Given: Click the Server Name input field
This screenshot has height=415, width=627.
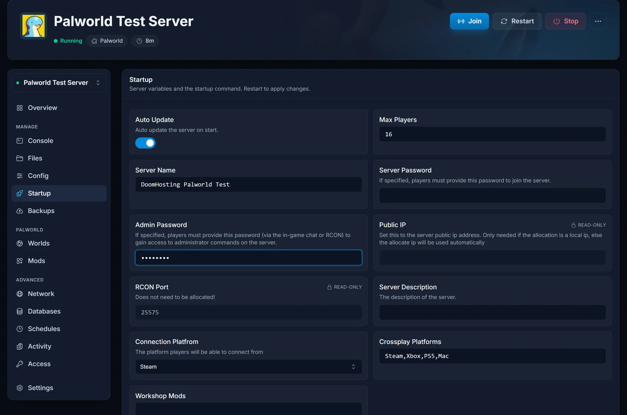Looking at the screenshot, I should pyautogui.click(x=248, y=185).
